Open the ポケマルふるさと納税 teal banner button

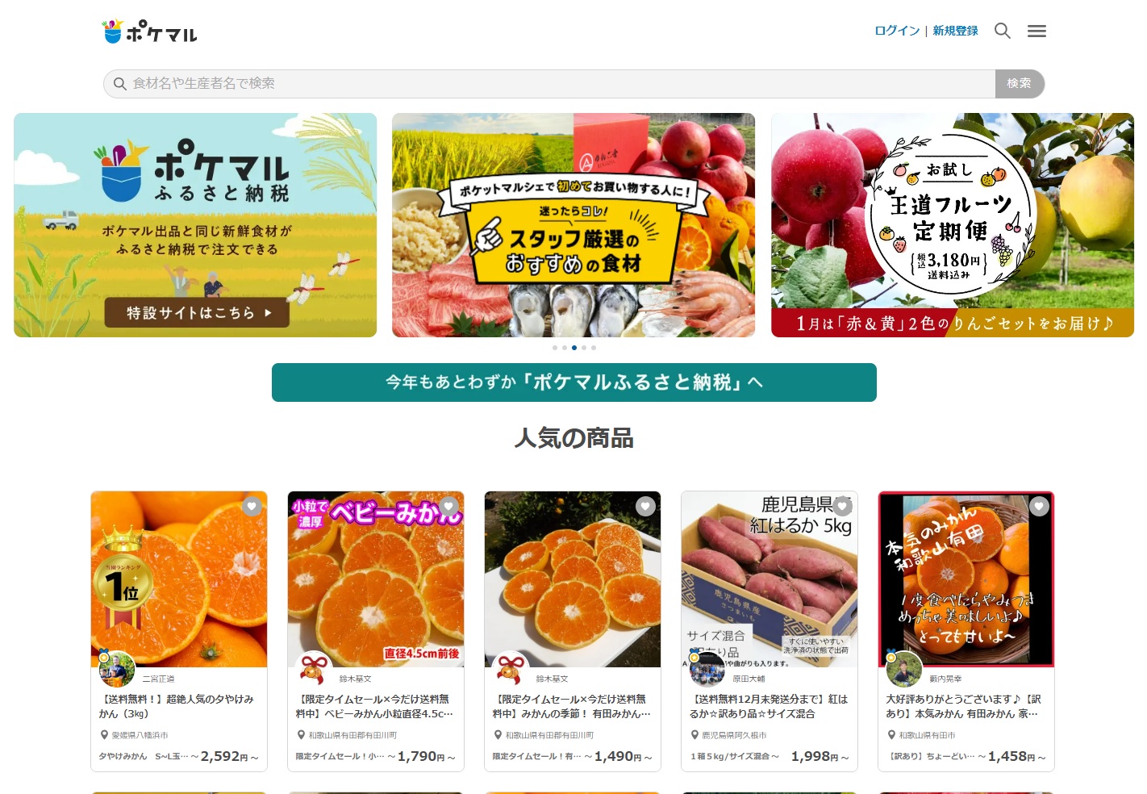574,382
